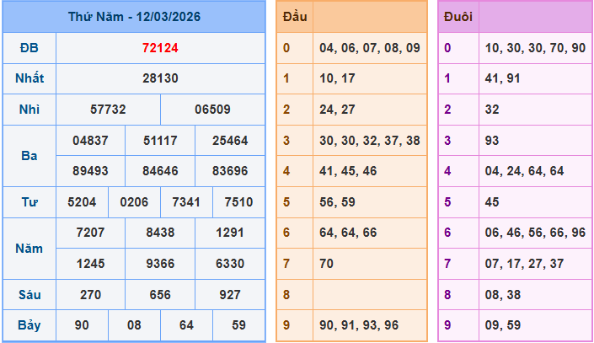Select second prize number 57732
The width and height of the screenshot is (594, 343).
pos(108,110)
